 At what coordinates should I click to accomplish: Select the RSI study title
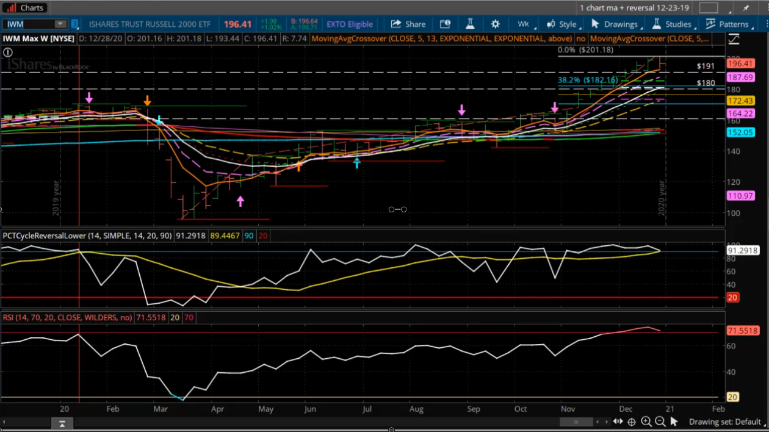coord(67,317)
